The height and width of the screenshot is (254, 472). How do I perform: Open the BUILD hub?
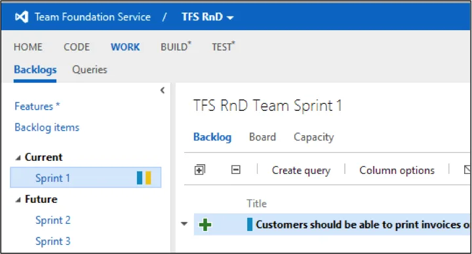(176, 47)
